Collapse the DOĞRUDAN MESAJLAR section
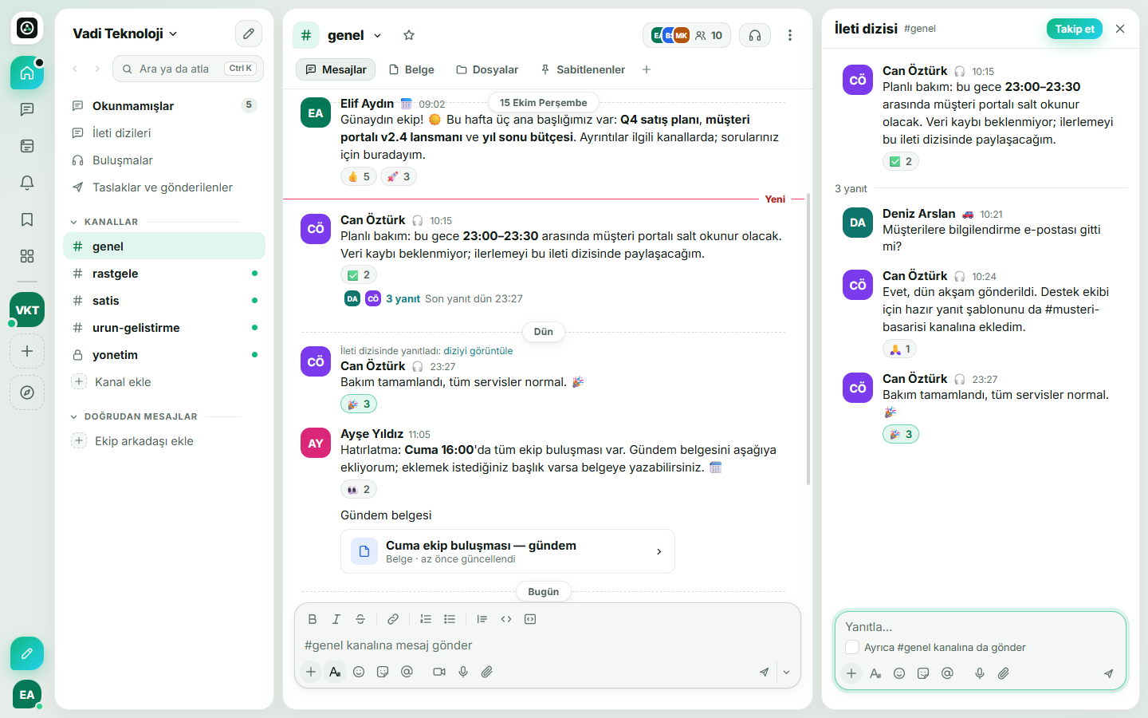The height and width of the screenshot is (718, 1148). 74,416
